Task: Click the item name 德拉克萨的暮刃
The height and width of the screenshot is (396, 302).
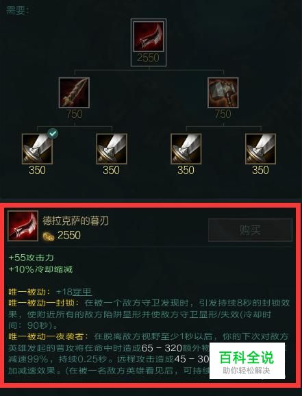Action: [x=75, y=221]
